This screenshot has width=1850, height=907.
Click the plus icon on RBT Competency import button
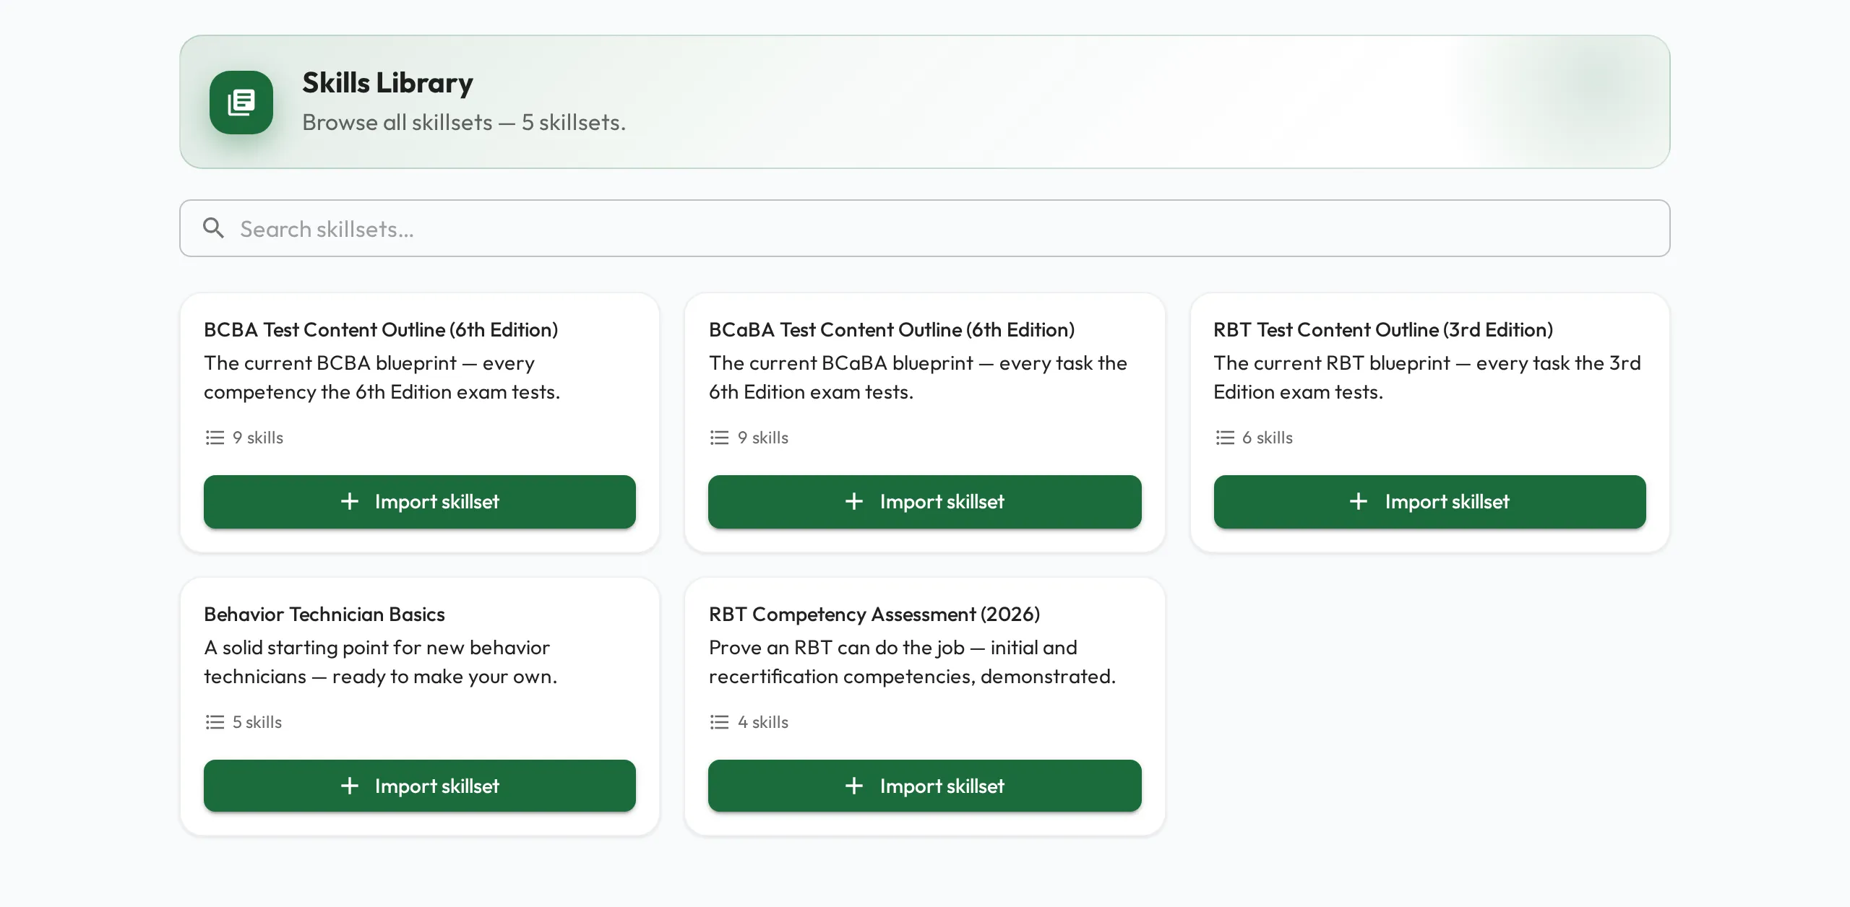coord(854,786)
